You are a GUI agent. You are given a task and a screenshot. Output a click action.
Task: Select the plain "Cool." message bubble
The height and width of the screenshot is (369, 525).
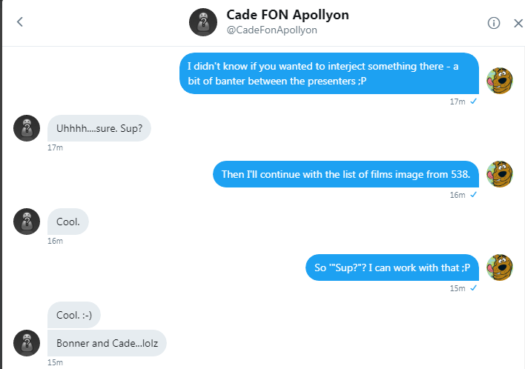[68, 222]
